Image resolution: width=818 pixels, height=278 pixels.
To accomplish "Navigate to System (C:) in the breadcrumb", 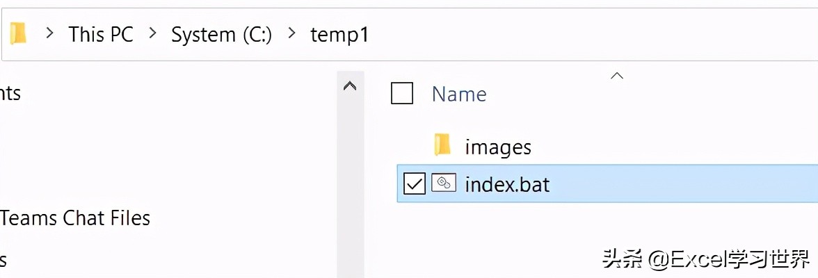I will [x=221, y=34].
